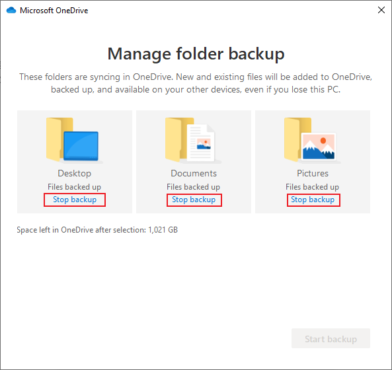Click the Start backup button

point(331,338)
